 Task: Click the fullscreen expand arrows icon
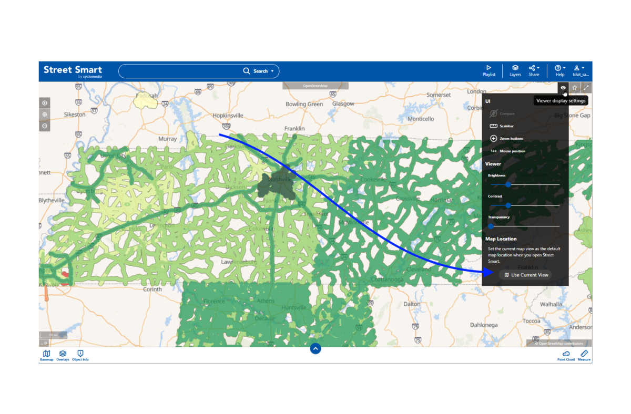pos(586,88)
